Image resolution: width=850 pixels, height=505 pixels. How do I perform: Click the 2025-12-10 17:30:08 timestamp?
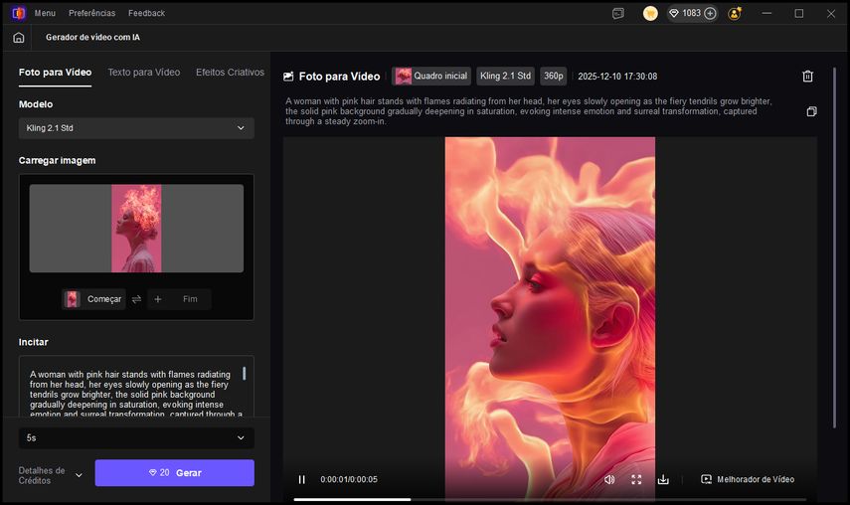617,77
